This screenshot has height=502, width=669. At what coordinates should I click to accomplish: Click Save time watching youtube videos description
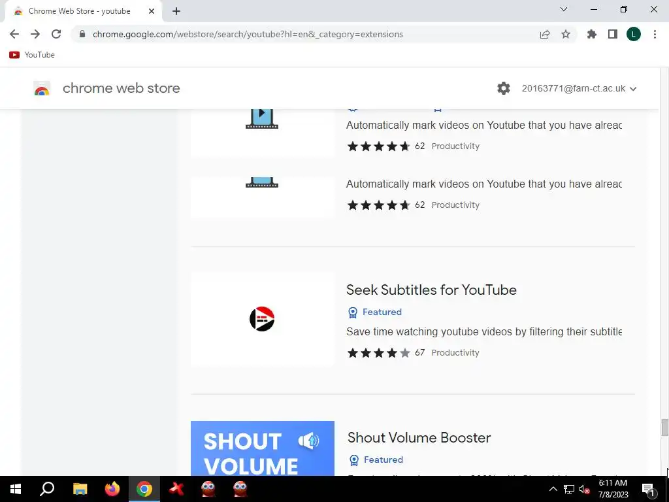point(484,331)
